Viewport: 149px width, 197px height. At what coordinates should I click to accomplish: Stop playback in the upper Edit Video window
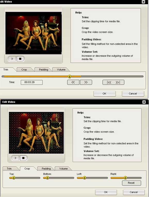(20, 59)
